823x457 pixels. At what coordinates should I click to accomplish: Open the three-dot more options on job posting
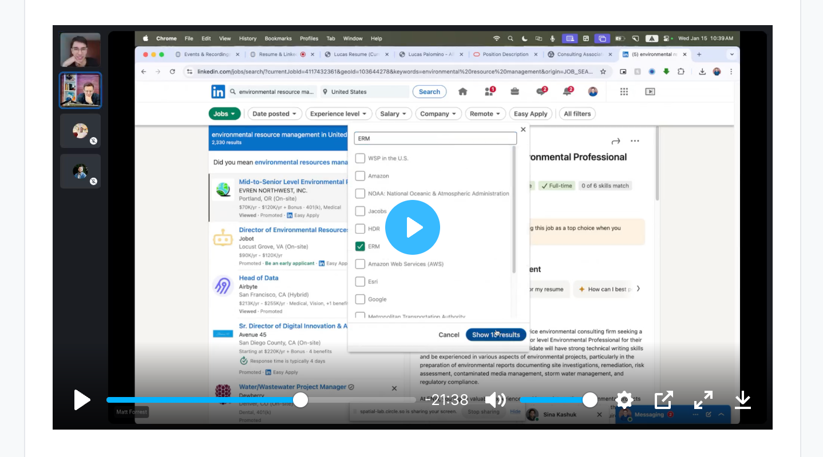coord(635,141)
